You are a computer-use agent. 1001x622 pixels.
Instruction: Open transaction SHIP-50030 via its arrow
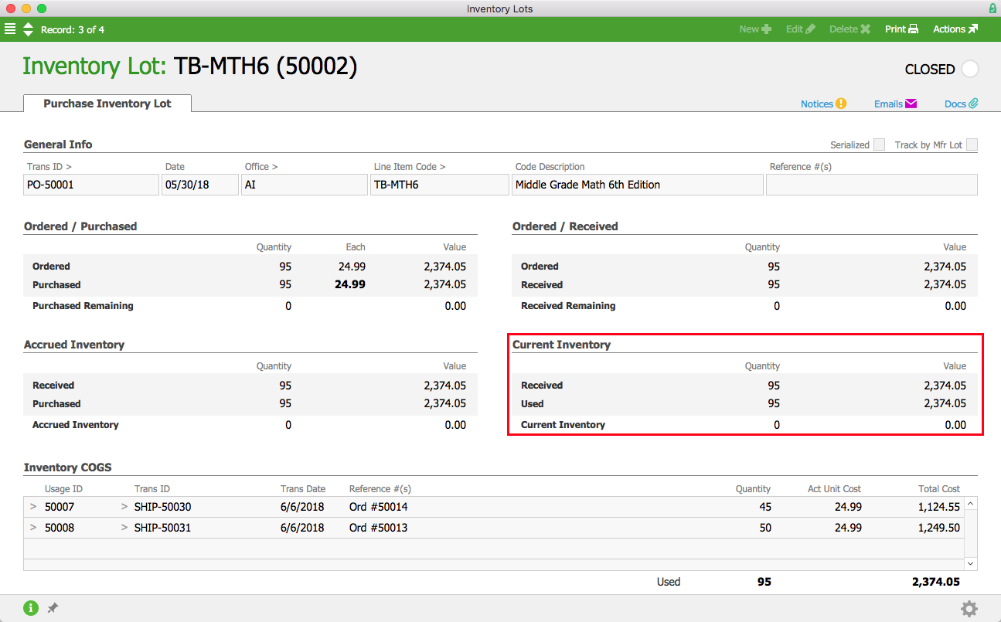124,507
